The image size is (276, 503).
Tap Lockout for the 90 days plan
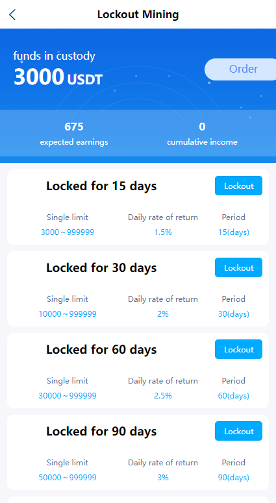(238, 431)
